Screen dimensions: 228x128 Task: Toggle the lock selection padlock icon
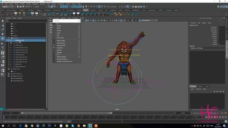(x=83, y=7)
